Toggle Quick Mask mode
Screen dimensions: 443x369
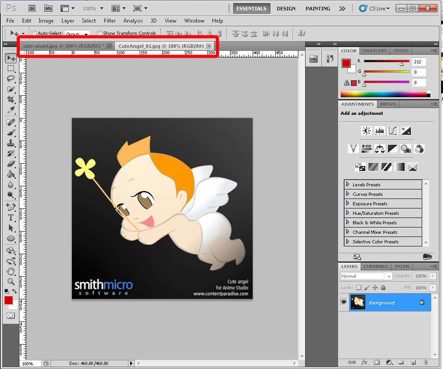11,315
